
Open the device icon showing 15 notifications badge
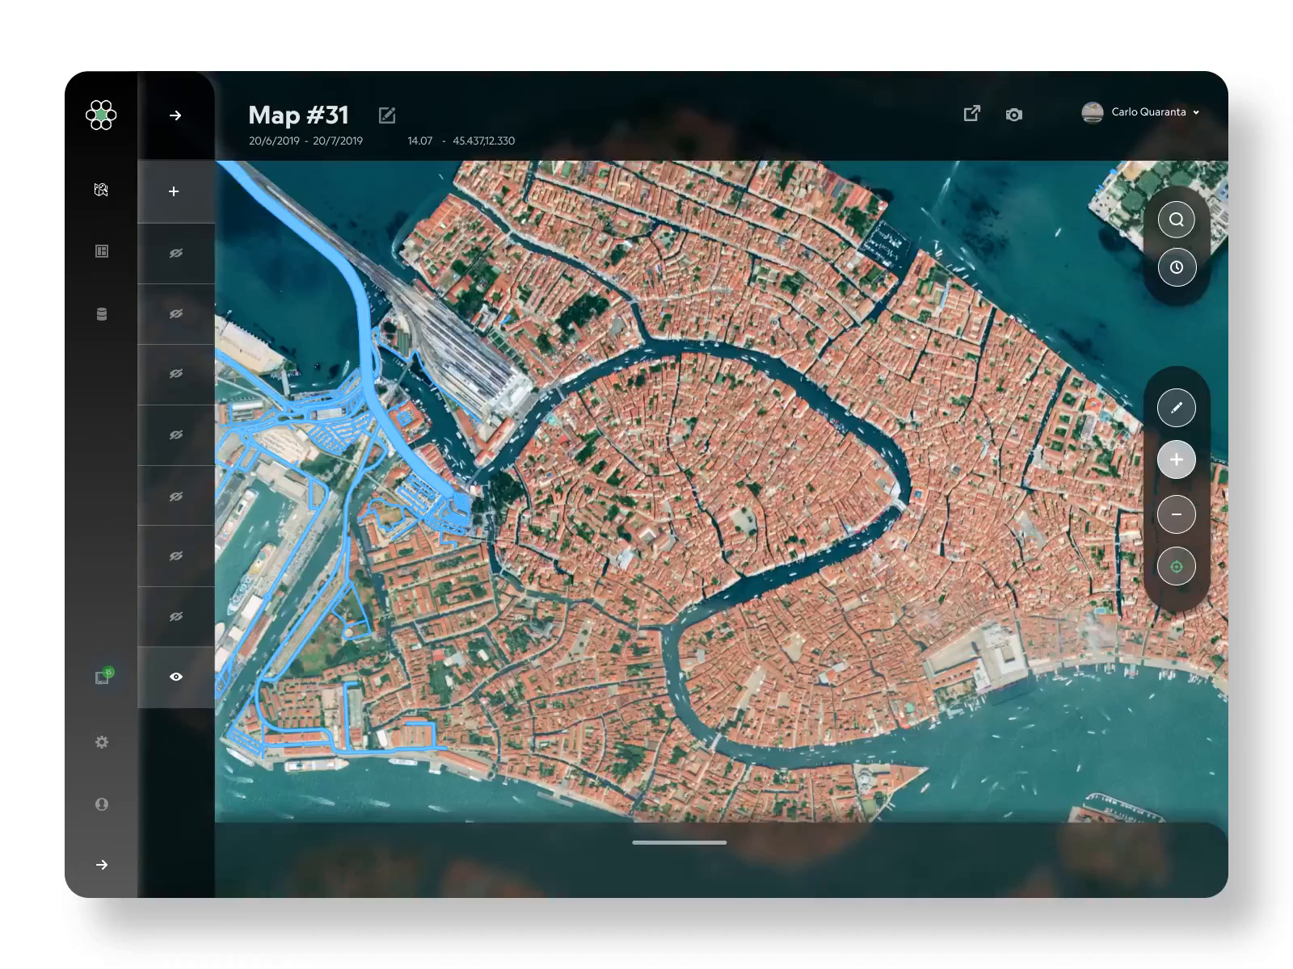(x=101, y=677)
